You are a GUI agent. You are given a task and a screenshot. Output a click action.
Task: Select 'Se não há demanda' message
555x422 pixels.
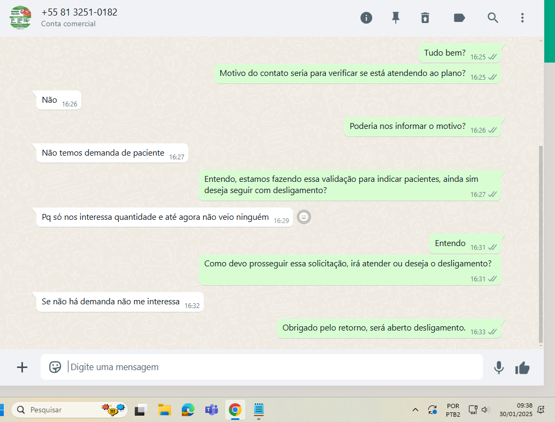click(120, 302)
